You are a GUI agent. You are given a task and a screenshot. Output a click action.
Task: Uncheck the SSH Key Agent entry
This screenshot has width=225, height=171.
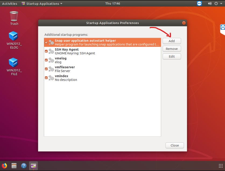point(46,51)
